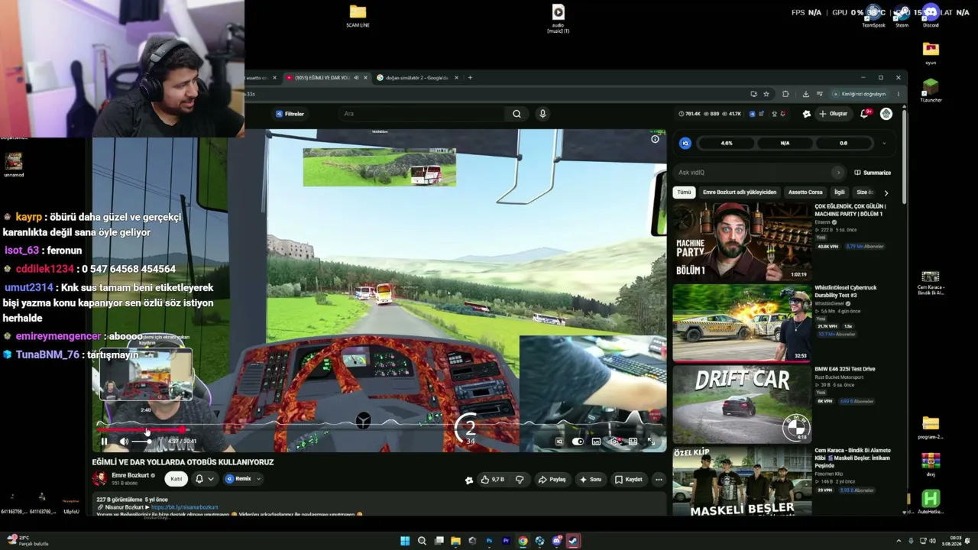Click the Kimliğinizi doğrulayın profile button

(x=860, y=94)
